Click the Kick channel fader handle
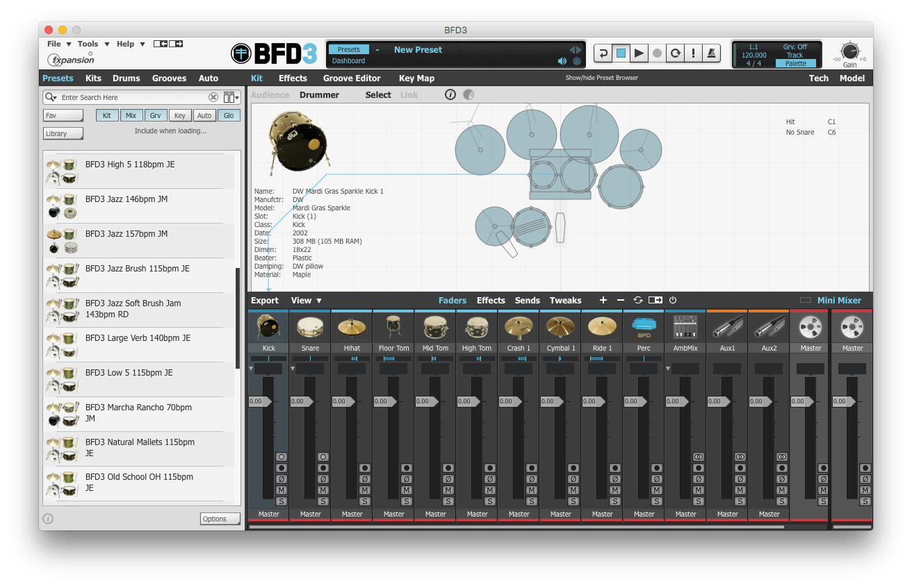This screenshot has height=586, width=912. (x=260, y=401)
